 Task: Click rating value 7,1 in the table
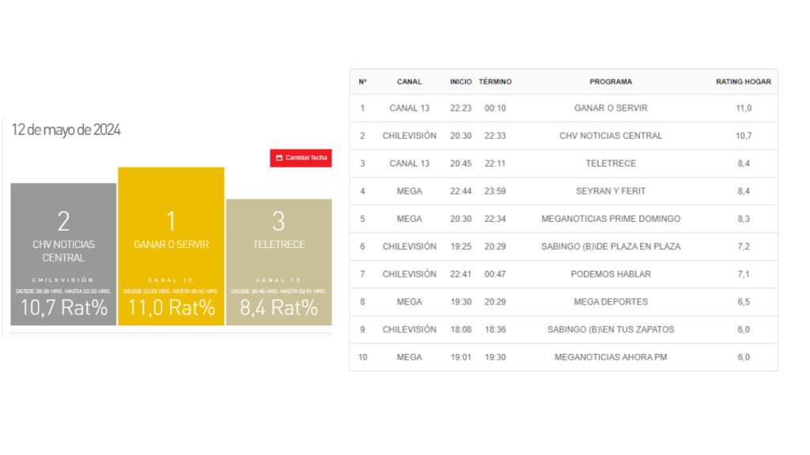pyautogui.click(x=744, y=274)
